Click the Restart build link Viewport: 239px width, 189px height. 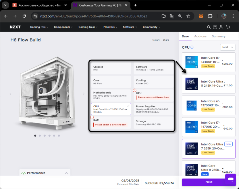coord(155,40)
